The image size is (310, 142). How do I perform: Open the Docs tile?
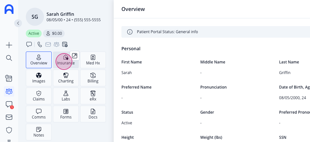click(x=93, y=114)
